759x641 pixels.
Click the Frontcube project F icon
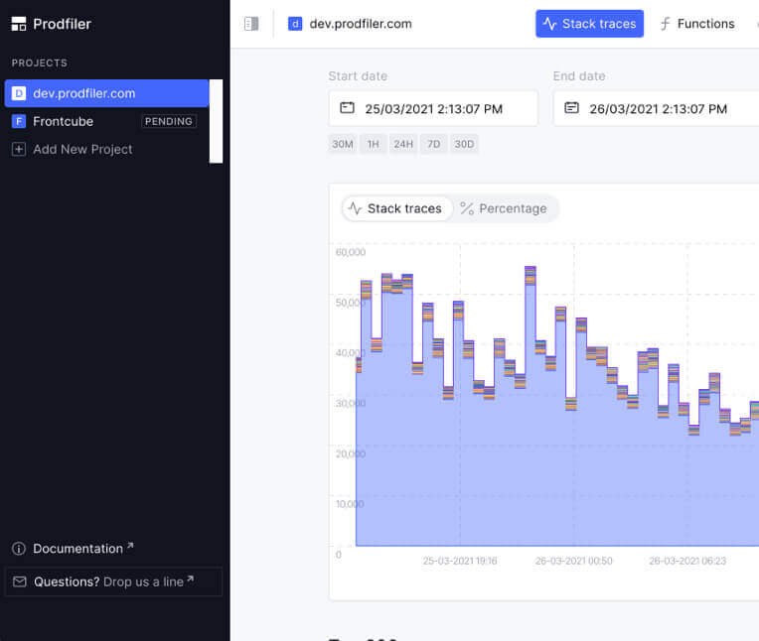point(19,121)
